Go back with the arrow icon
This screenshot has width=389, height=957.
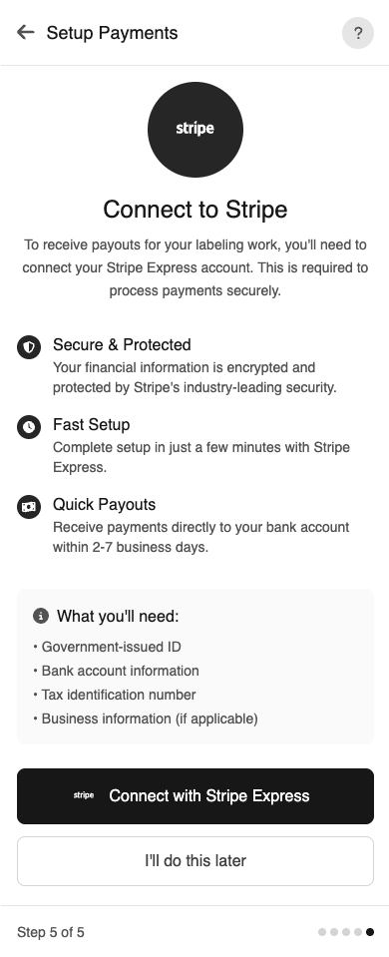pyautogui.click(x=26, y=32)
